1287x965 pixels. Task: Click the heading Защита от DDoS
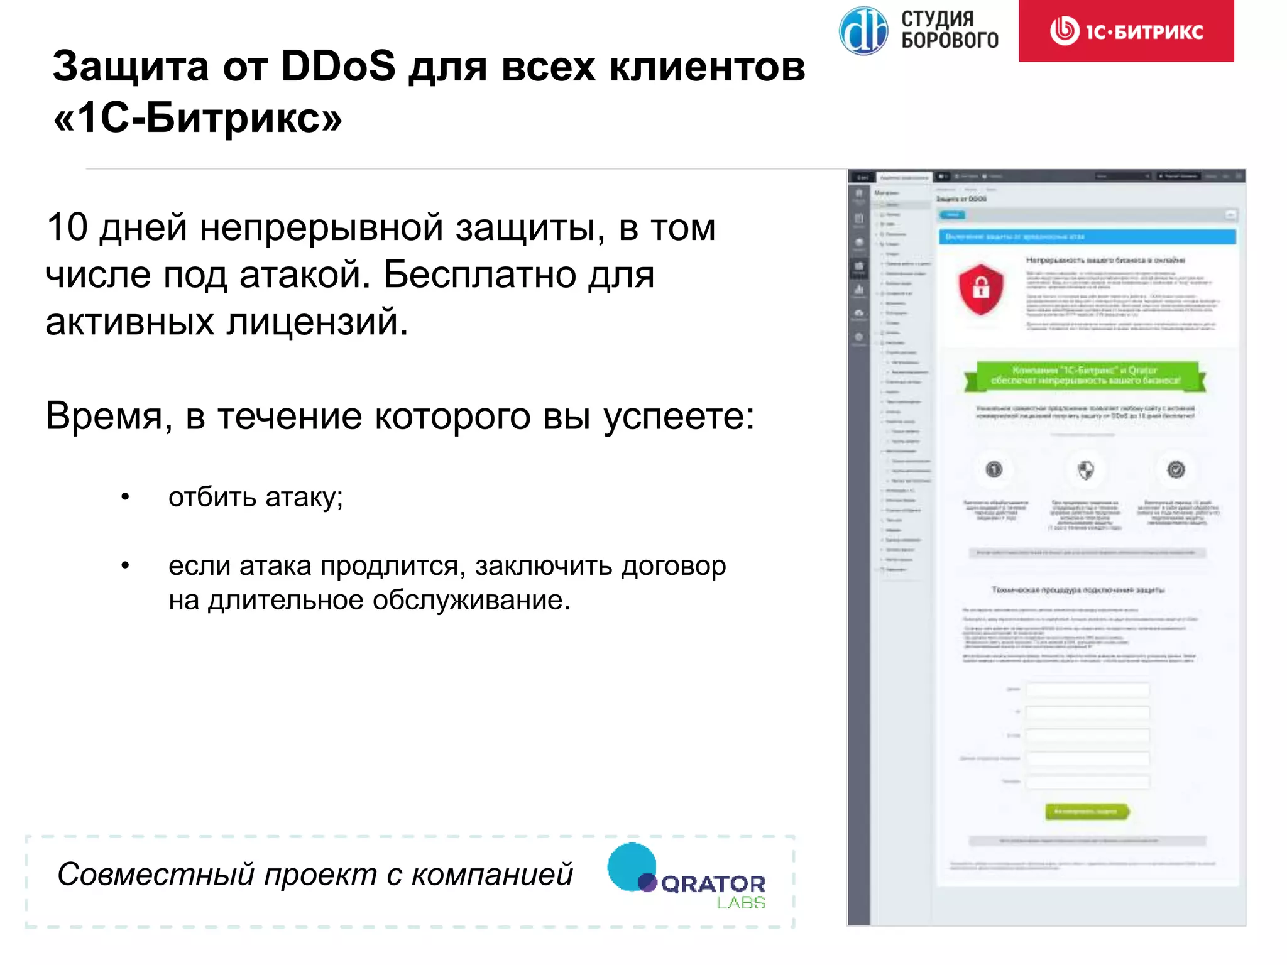[x=961, y=199]
